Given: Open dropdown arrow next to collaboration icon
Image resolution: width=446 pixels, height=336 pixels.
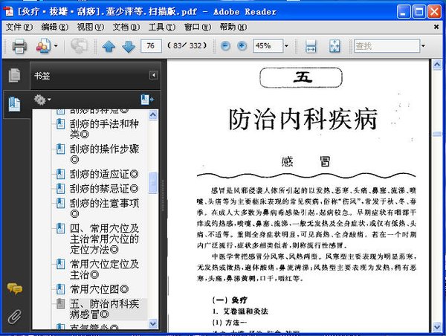Looking at the screenshot, I should tap(56, 46).
